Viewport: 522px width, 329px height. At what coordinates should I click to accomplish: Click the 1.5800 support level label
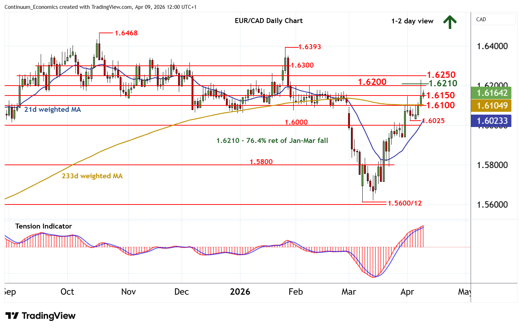(261, 162)
